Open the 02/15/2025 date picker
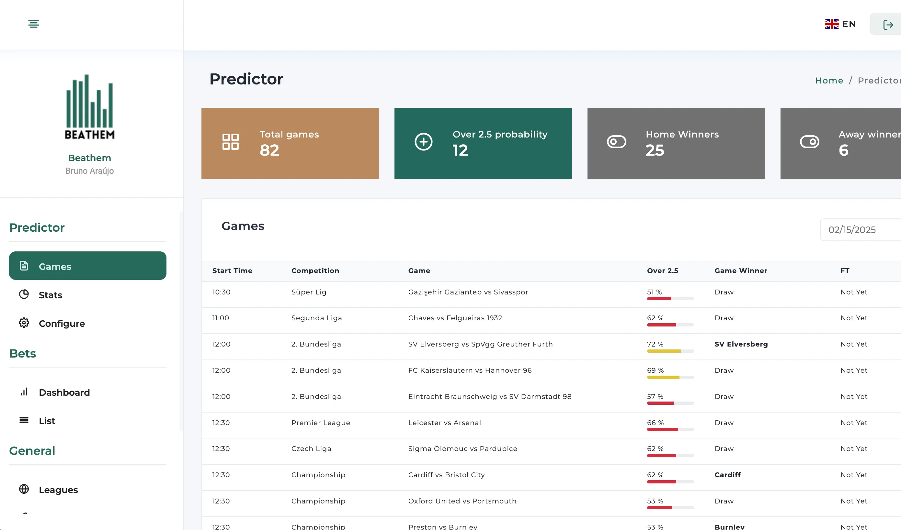Screen dimensions: 901x530 (x=858, y=230)
